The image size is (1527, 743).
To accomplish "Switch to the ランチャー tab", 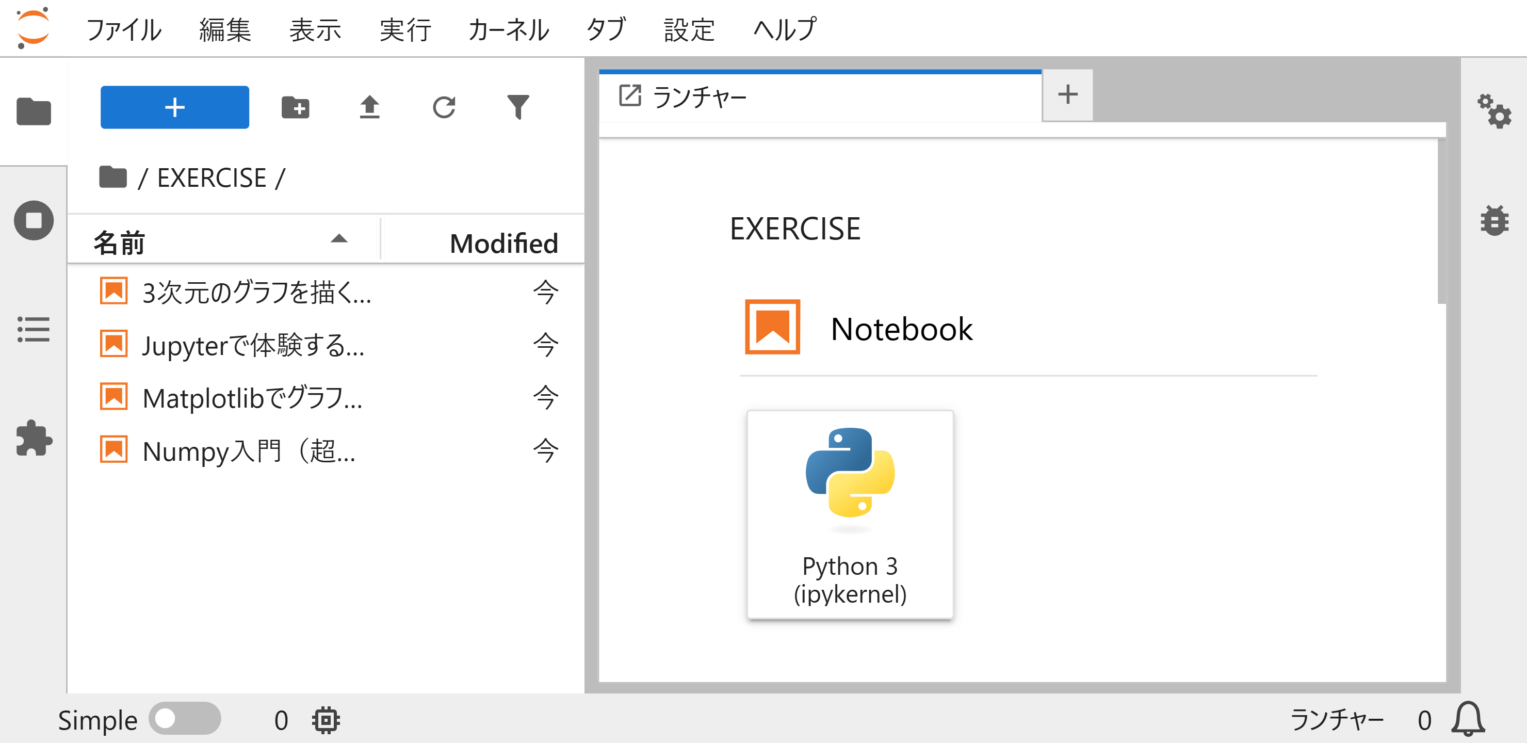I will point(700,95).
